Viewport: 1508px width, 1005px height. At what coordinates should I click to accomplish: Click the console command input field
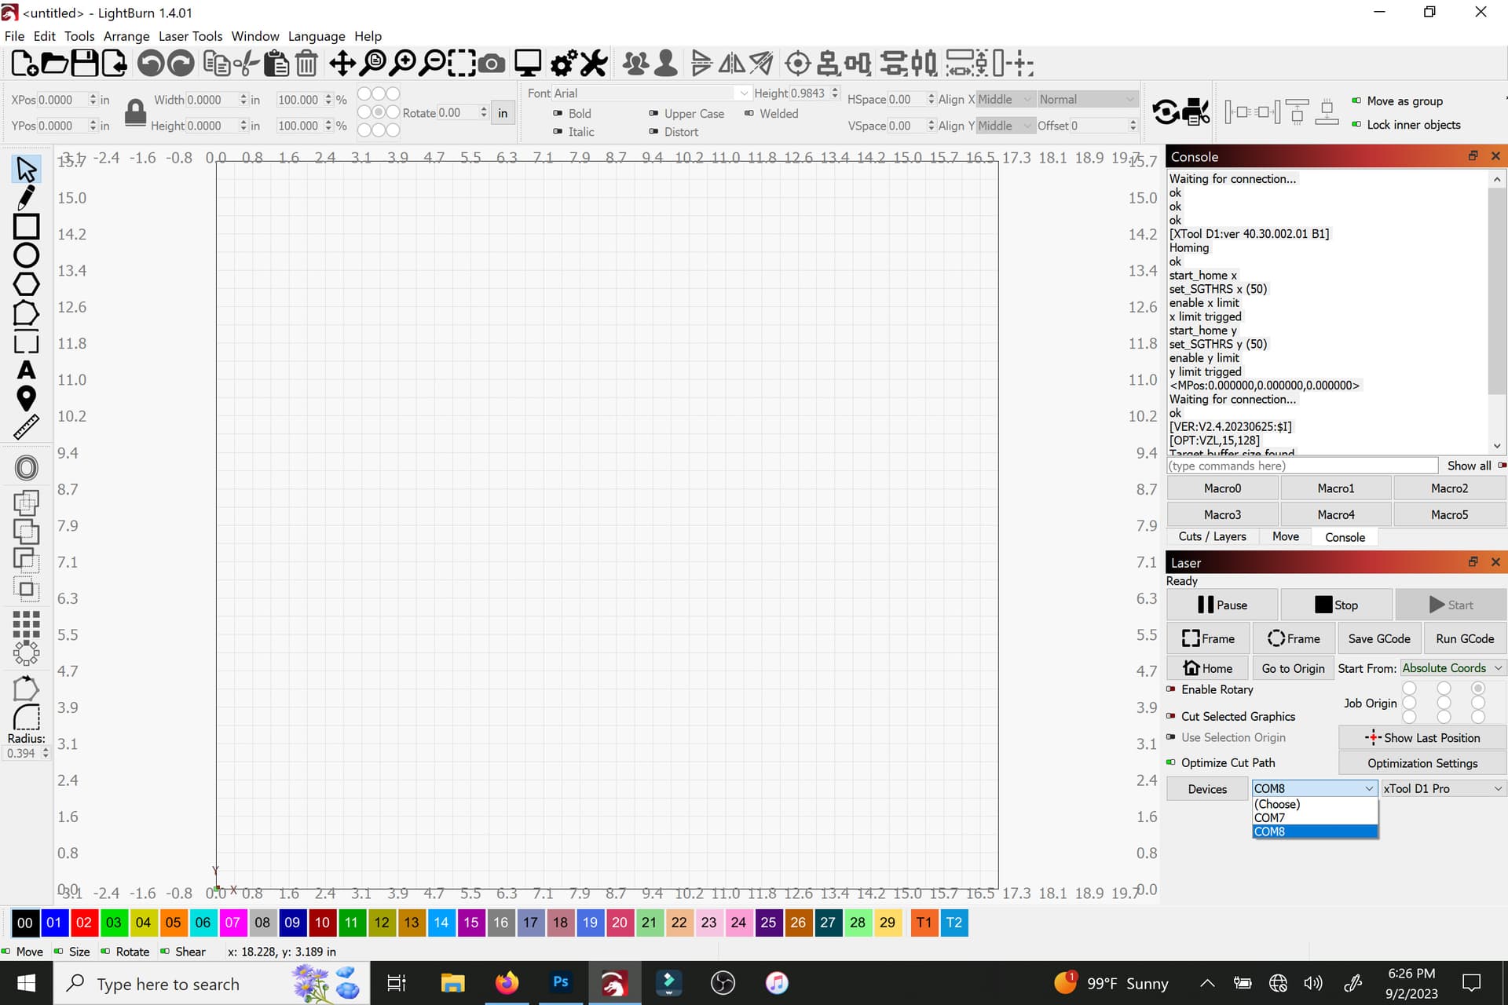tap(1302, 466)
